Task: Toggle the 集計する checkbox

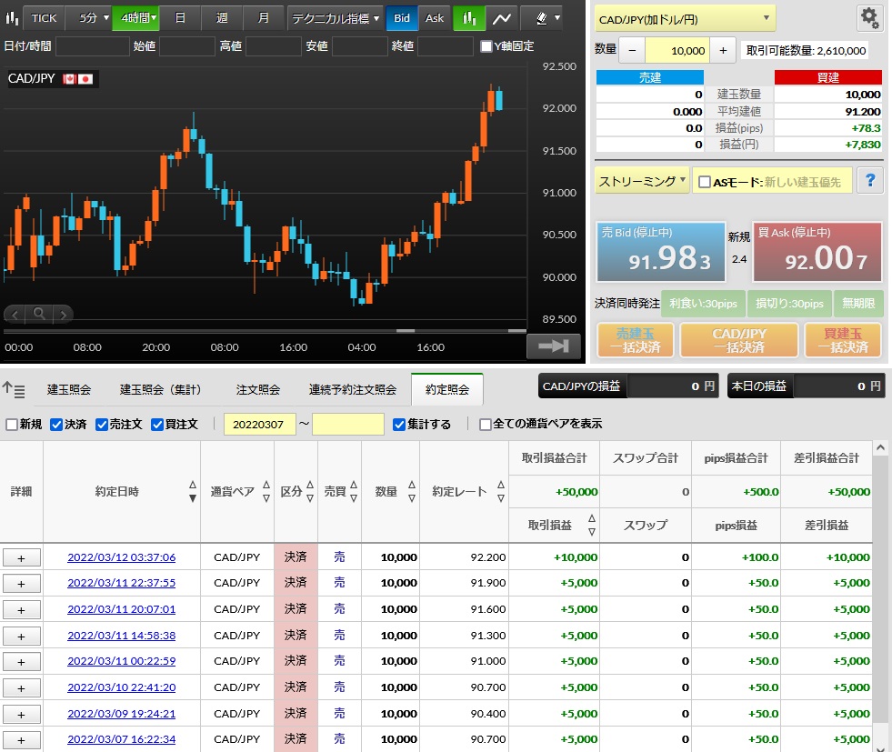Action: (399, 425)
